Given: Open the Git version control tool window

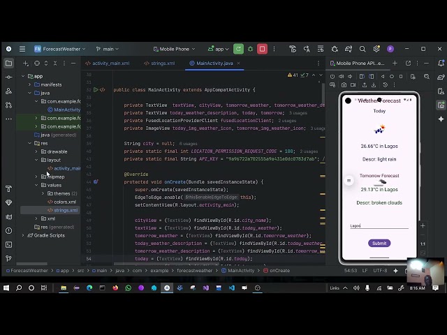Looking at the screenshot, I should (8, 258).
